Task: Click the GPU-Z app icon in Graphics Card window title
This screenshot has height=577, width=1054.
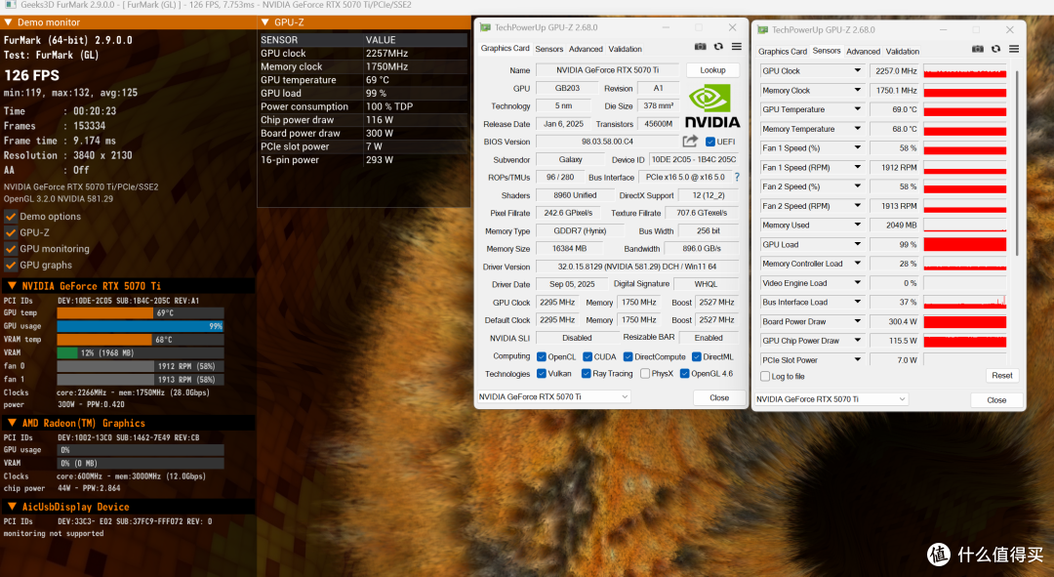Action: point(485,27)
